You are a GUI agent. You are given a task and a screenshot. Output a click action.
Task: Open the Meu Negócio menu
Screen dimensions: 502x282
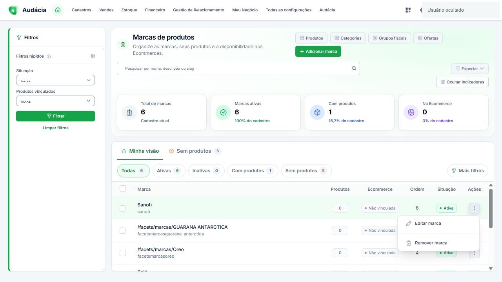(245, 10)
